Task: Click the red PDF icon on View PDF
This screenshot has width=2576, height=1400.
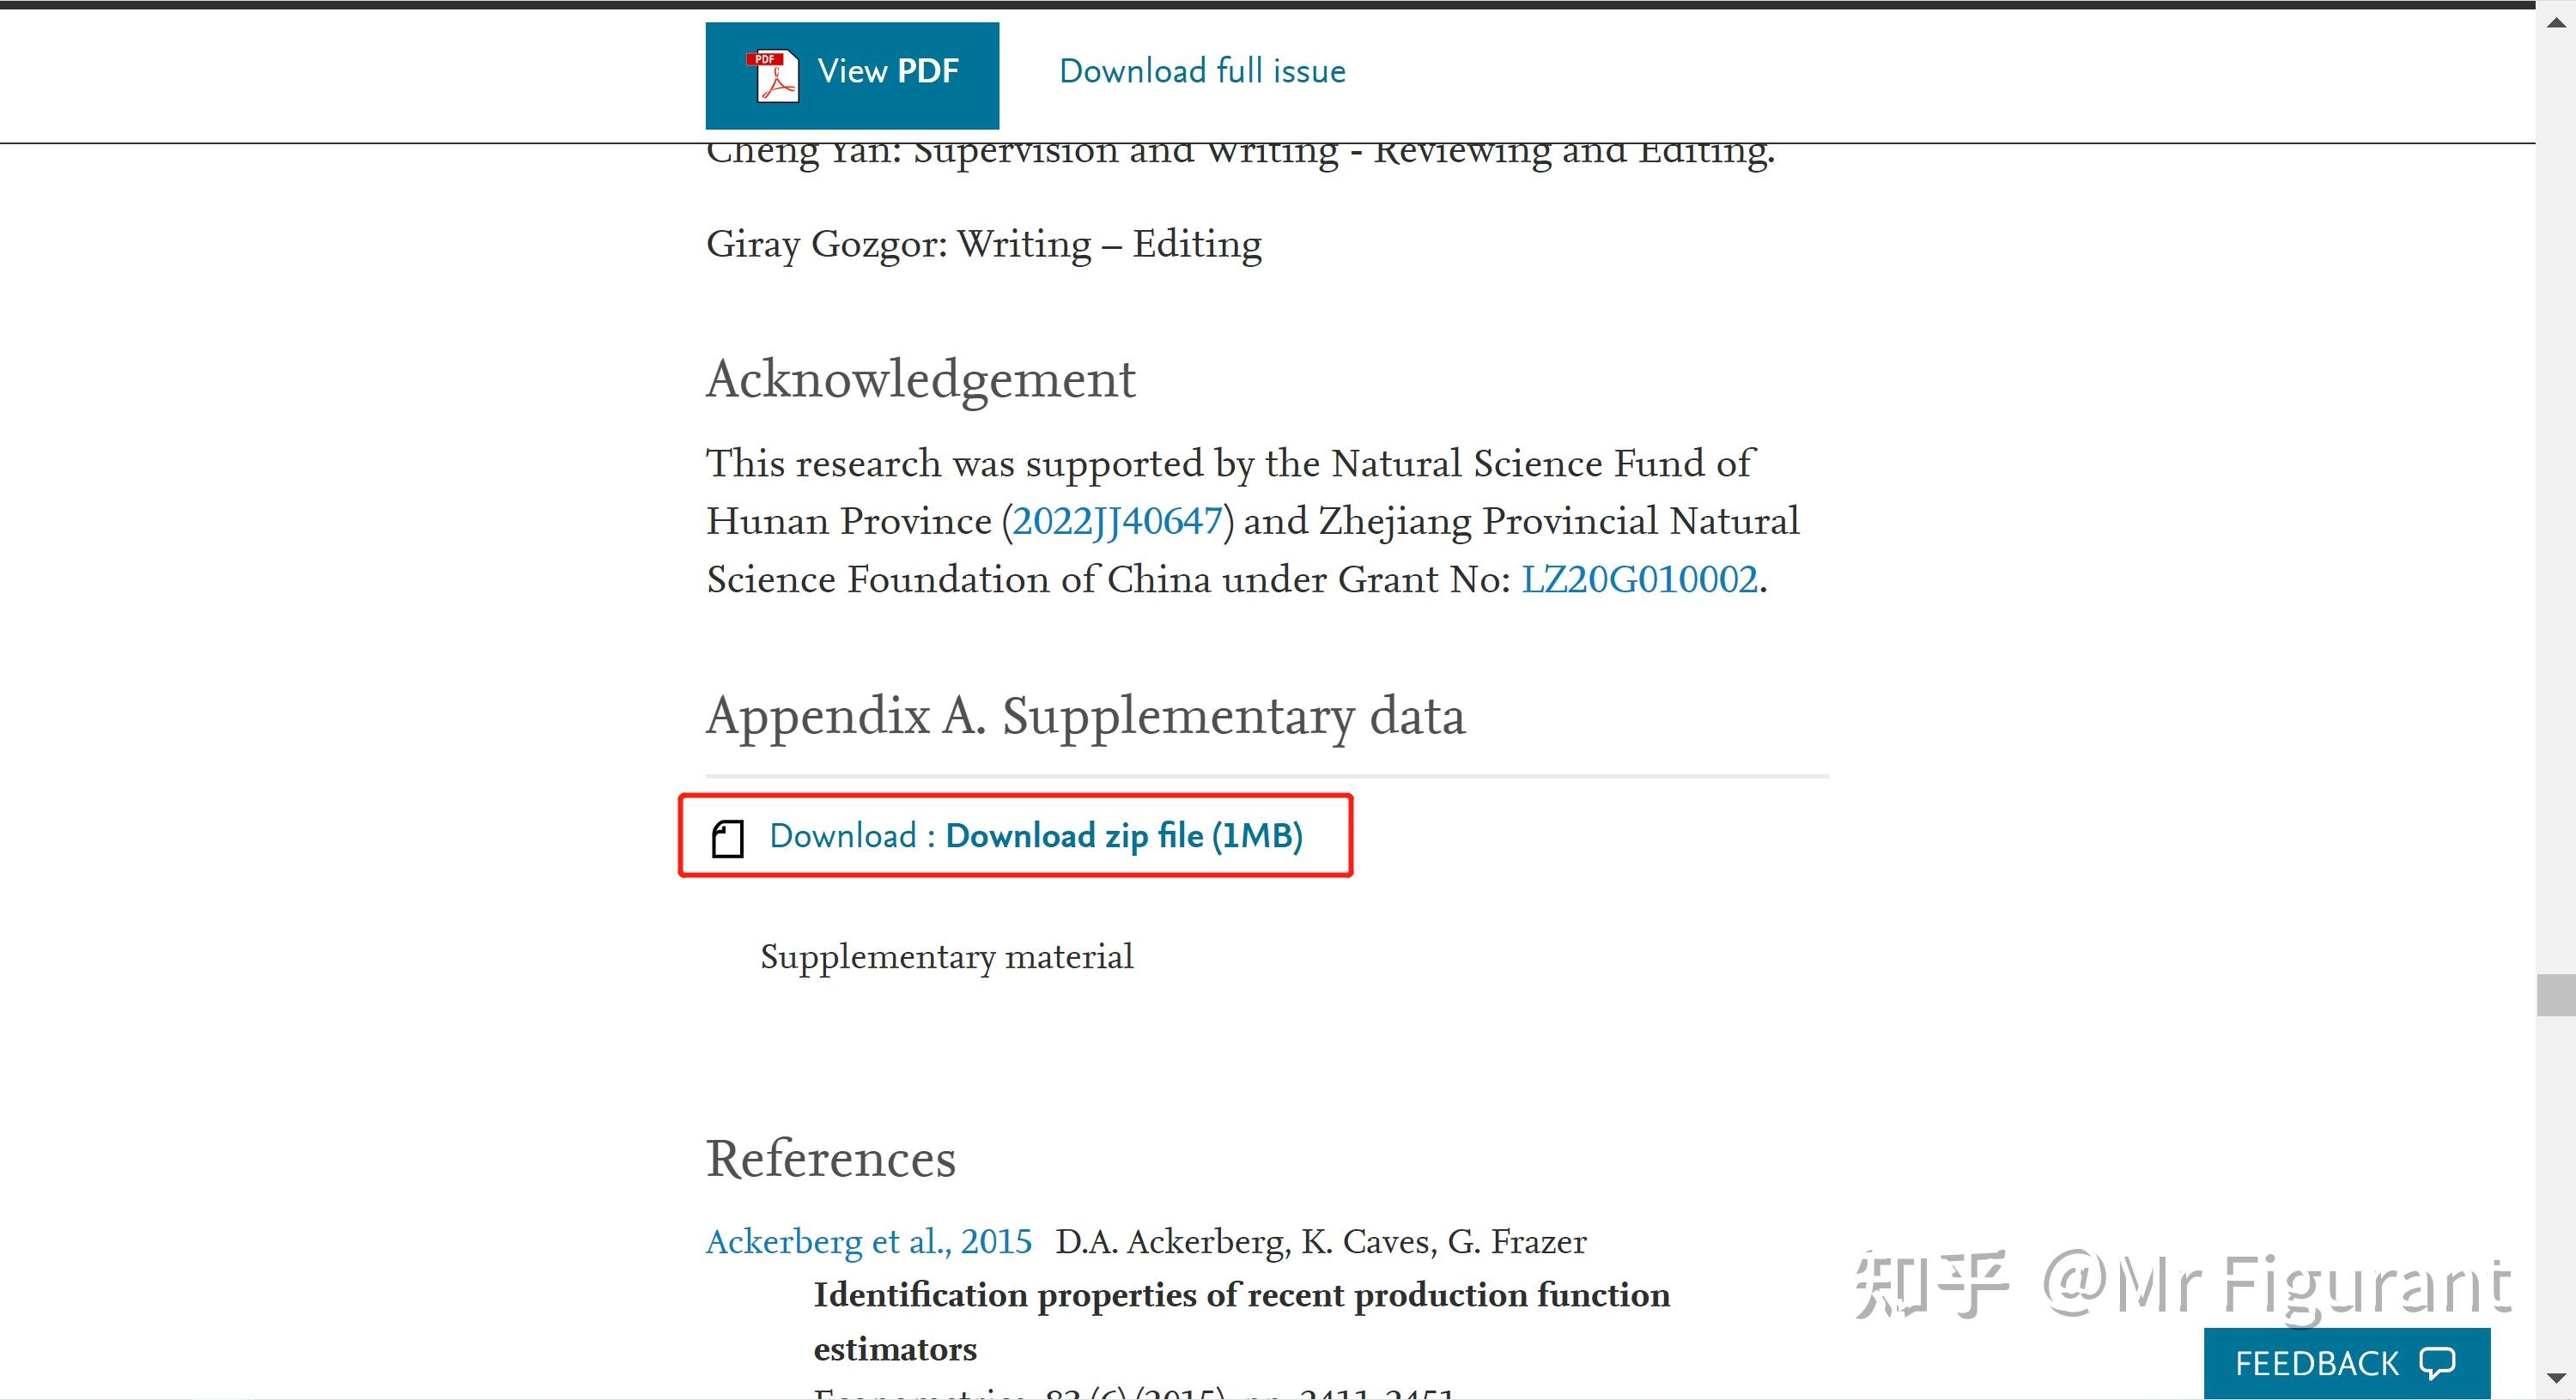Action: (773, 75)
